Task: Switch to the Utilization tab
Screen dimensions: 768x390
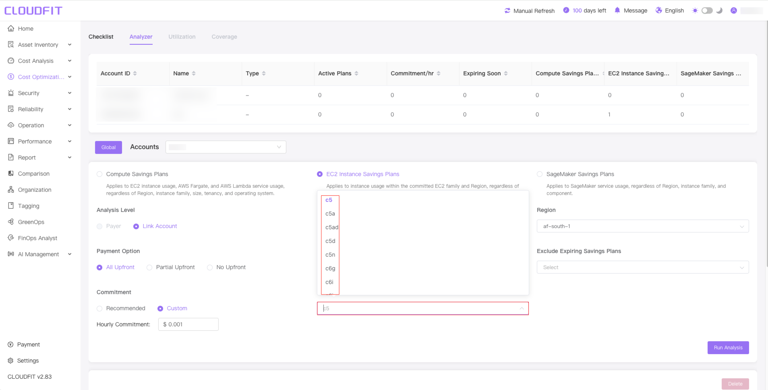Action: 182,37
